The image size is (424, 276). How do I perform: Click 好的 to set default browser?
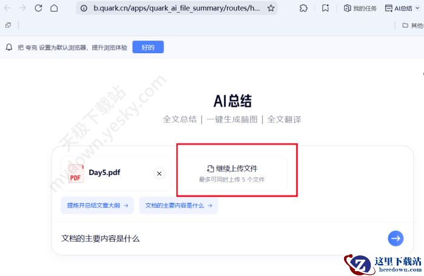pos(148,47)
